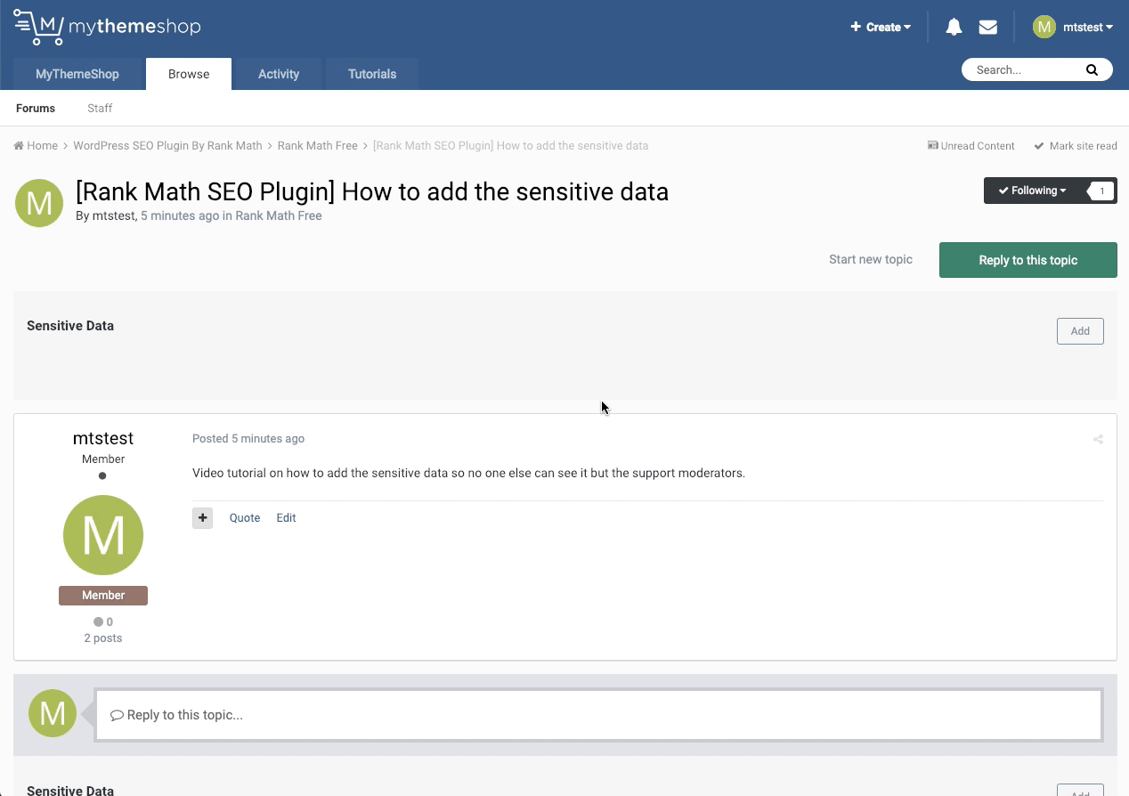Image resolution: width=1129 pixels, height=796 pixels.
Task: Click the search magnifier icon
Action: point(1092,70)
